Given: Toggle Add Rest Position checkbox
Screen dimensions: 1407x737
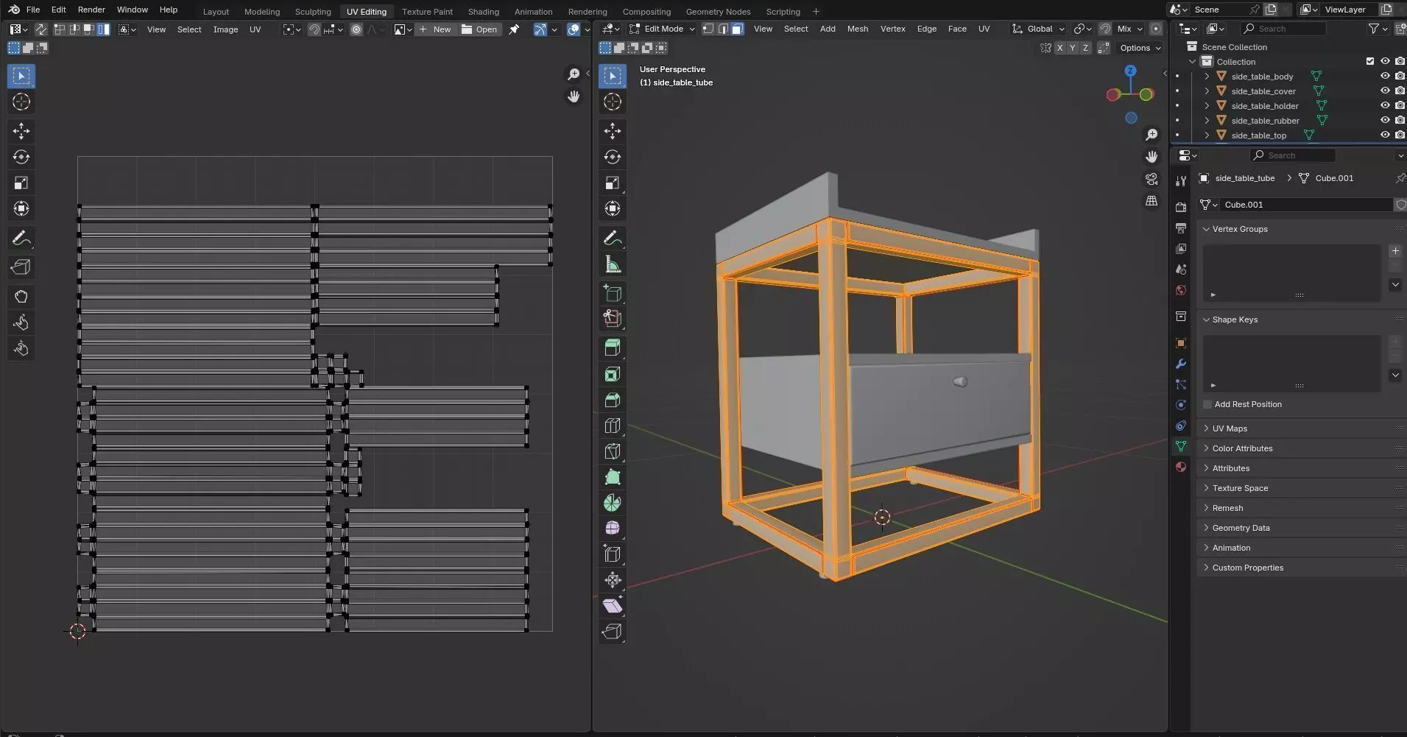Looking at the screenshot, I should tap(1207, 404).
